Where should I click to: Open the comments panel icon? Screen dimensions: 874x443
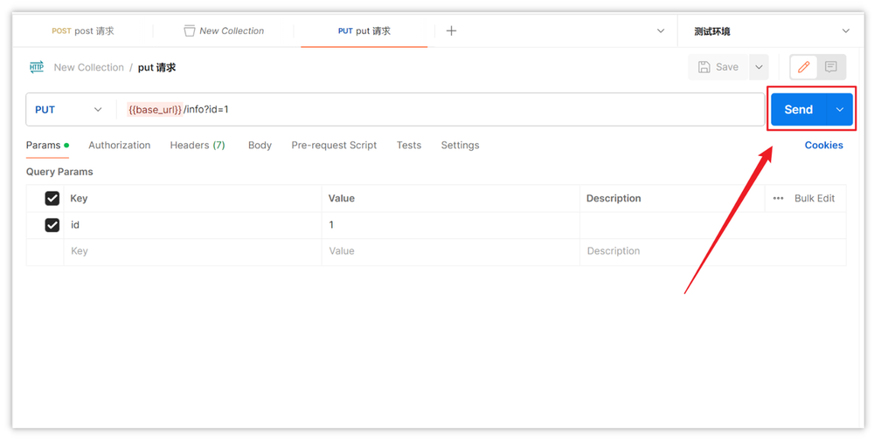pyautogui.click(x=831, y=67)
